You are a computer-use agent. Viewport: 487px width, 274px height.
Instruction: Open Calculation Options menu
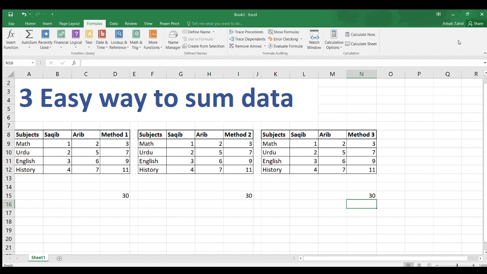[x=334, y=40]
